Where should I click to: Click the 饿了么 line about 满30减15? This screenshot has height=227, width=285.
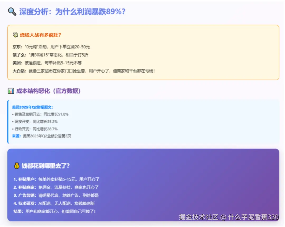pos(50,55)
